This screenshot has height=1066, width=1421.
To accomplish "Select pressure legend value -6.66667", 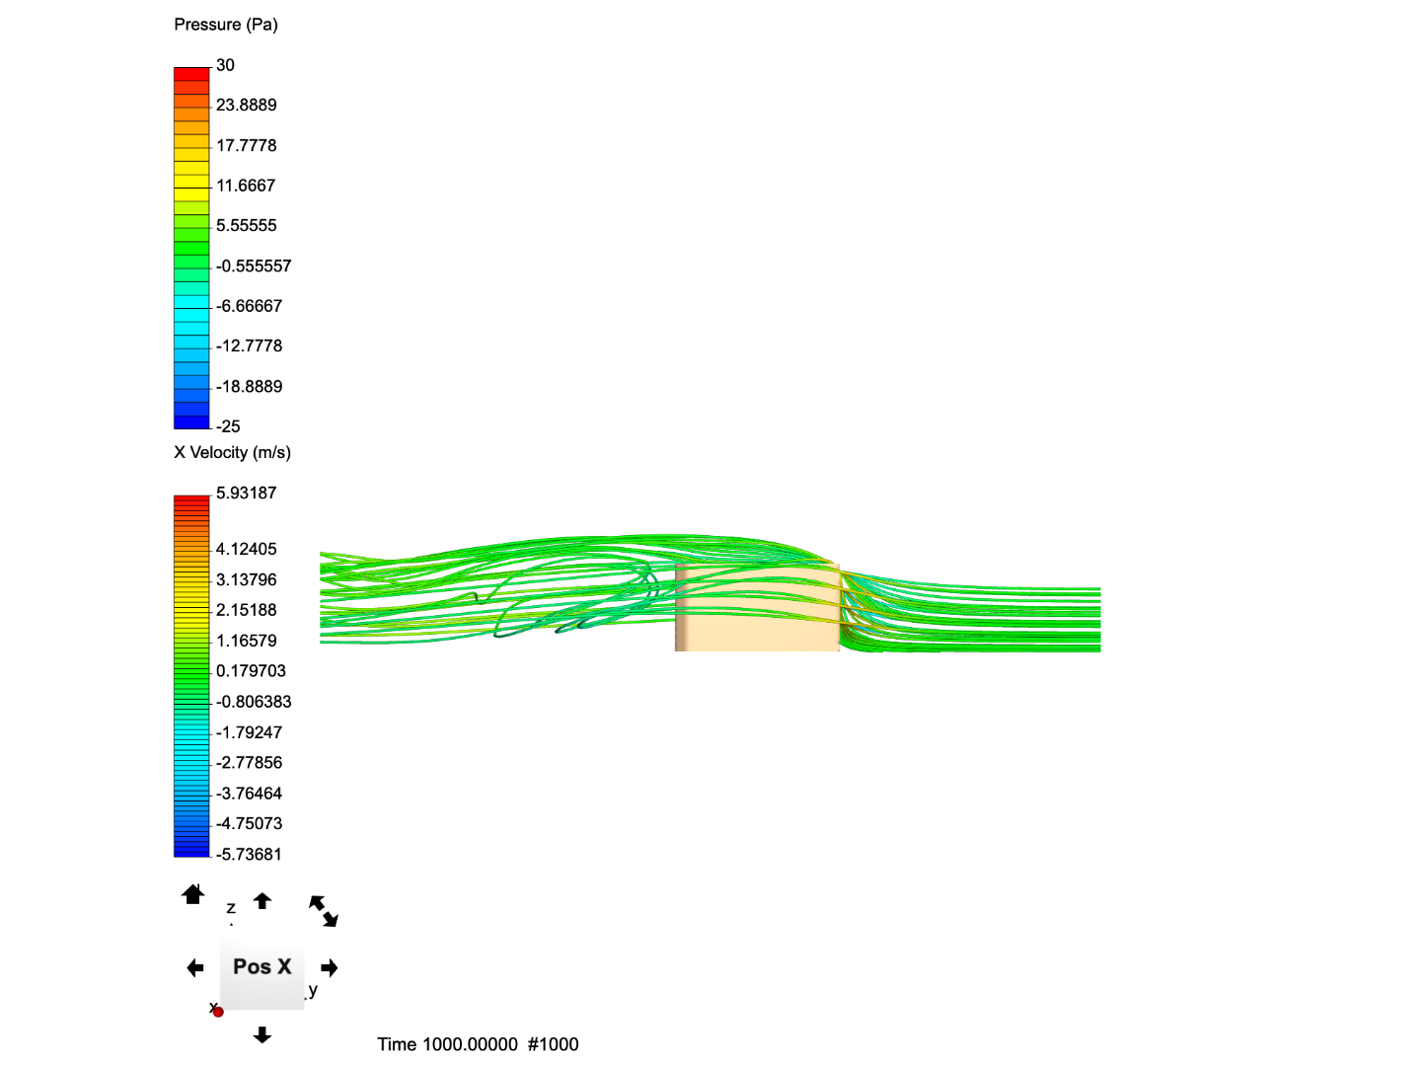I will point(250,306).
